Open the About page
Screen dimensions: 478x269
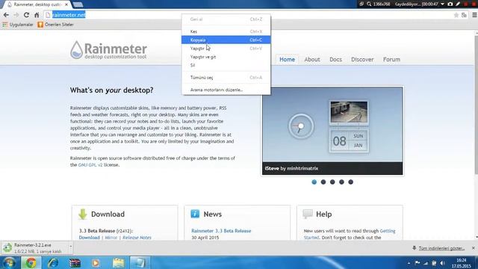[x=312, y=60]
